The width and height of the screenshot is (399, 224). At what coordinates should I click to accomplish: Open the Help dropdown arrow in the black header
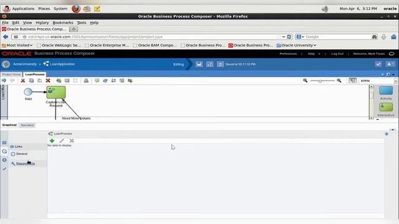[x=319, y=54]
